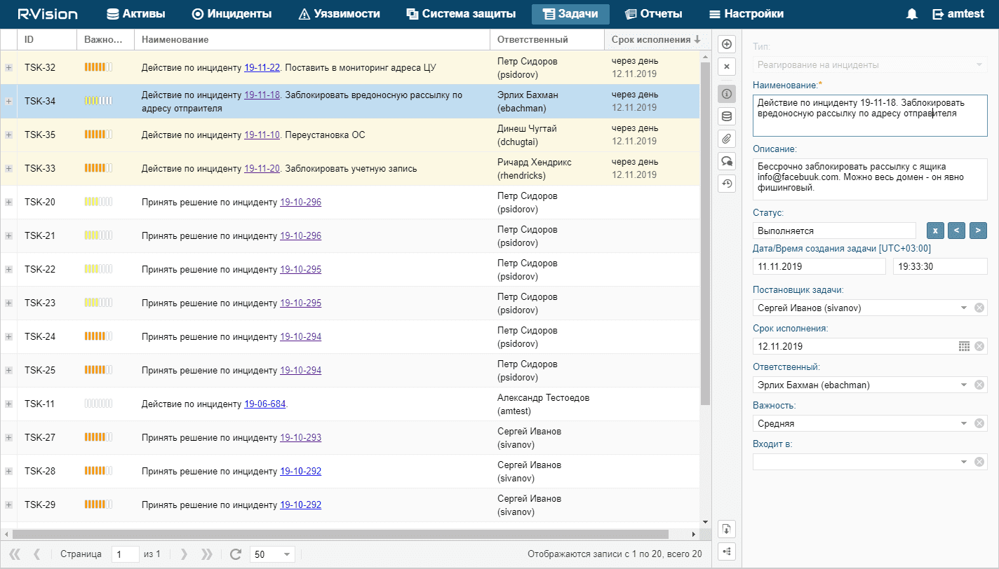Click the export download icon above pagination
Image resolution: width=999 pixels, height=569 pixels.
pyautogui.click(x=727, y=528)
